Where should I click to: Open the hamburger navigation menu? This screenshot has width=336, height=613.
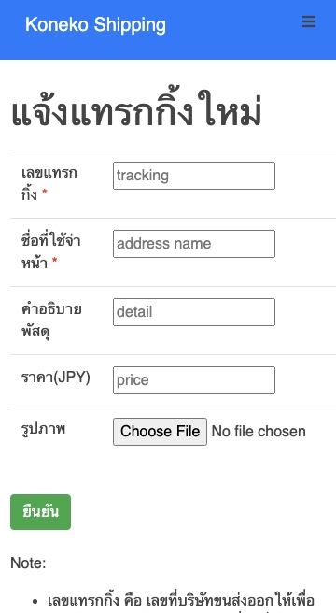[309, 21]
